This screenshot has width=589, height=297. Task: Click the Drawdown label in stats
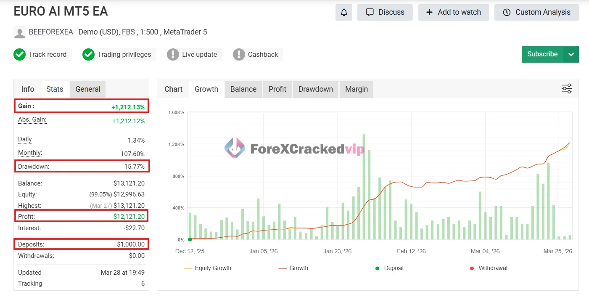coord(34,167)
